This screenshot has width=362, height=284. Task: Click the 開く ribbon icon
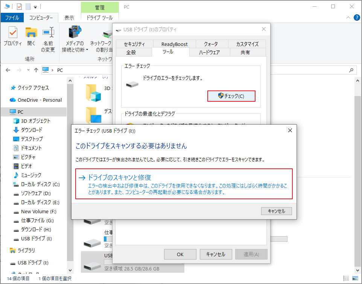[31, 36]
